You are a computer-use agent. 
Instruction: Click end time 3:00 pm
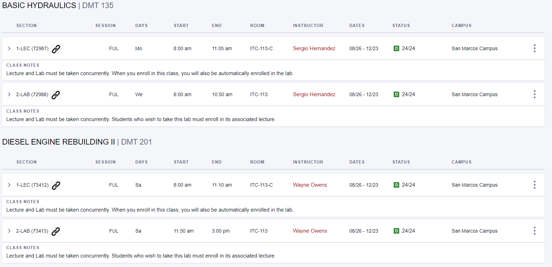point(221,231)
